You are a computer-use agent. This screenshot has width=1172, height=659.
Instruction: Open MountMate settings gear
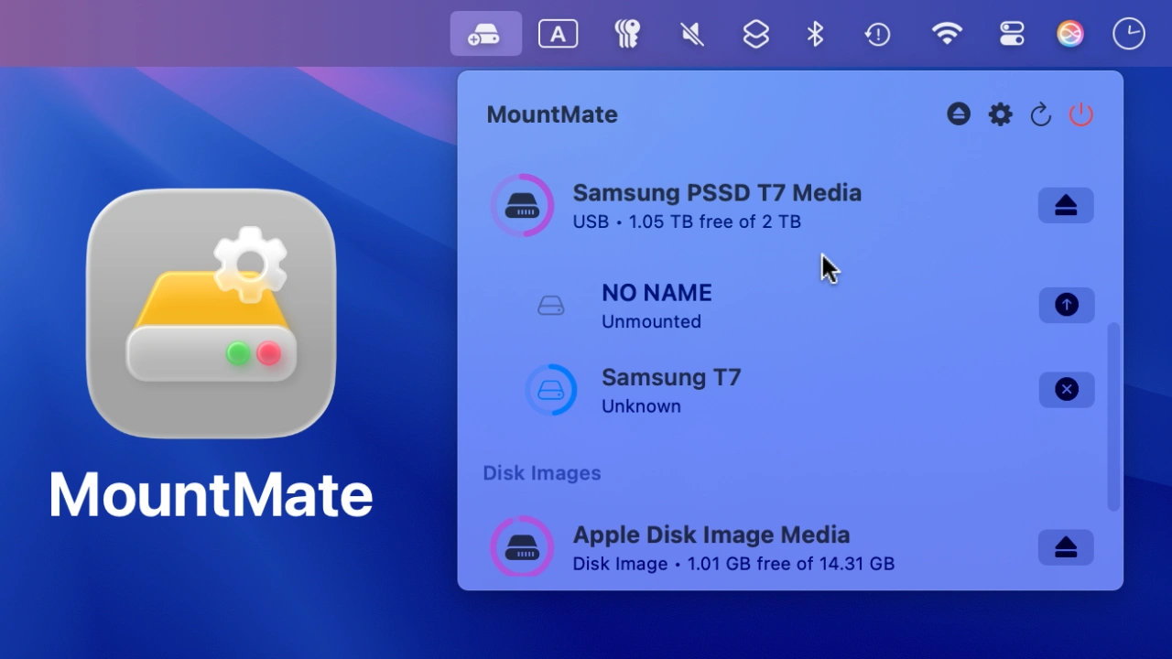pyautogui.click(x=1000, y=114)
